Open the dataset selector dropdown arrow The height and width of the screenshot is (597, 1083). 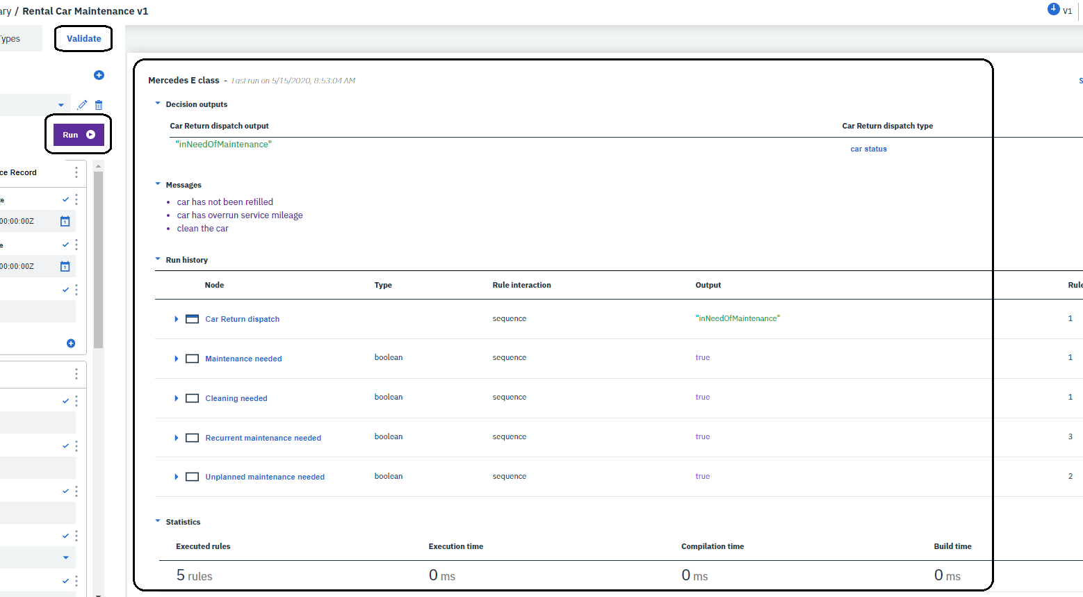(x=61, y=105)
